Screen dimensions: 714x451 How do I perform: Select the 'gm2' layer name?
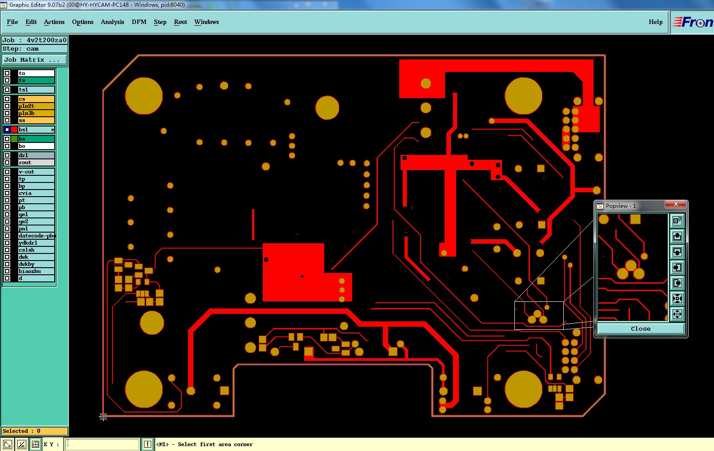(x=36, y=222)
